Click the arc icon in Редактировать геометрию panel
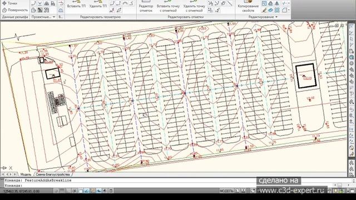Screen dimensions: 356x200 pos(125,3)
